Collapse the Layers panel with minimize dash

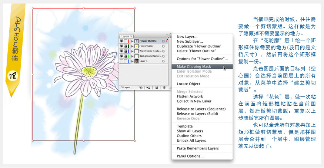click(167, 33)
